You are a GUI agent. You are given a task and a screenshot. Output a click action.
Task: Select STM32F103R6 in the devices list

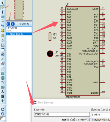tap(19, 34)
